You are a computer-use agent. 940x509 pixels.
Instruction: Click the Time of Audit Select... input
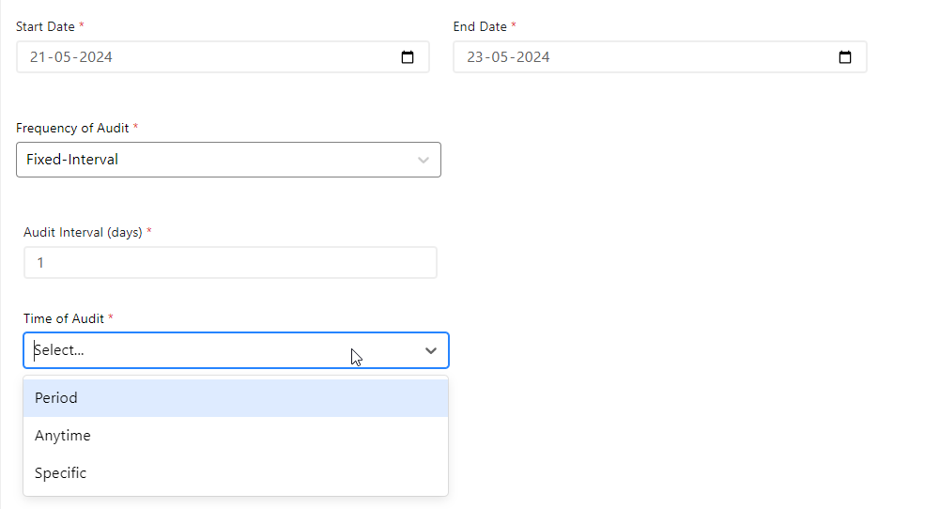pyautogui.click(x=188, y=350)
